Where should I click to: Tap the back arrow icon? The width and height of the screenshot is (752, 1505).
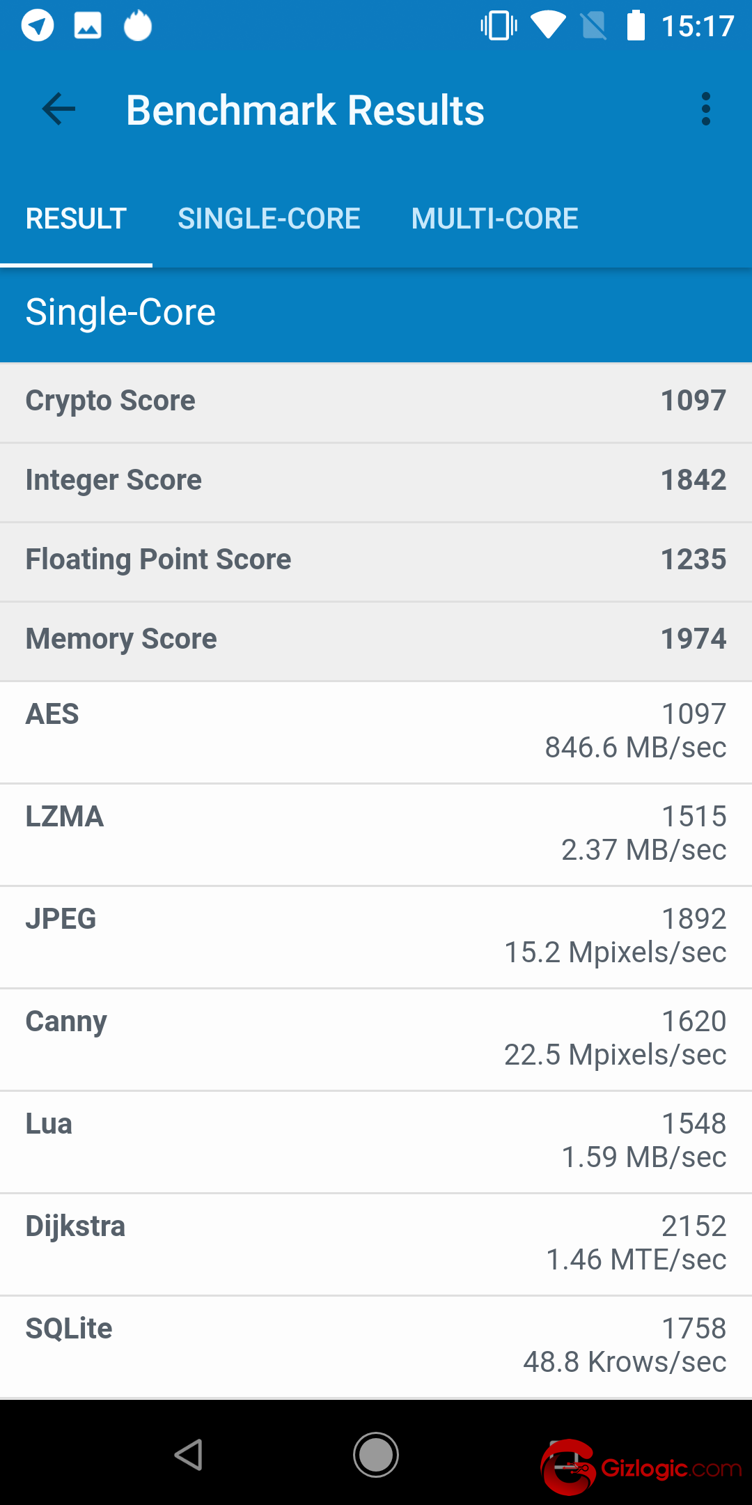(58, 109)
